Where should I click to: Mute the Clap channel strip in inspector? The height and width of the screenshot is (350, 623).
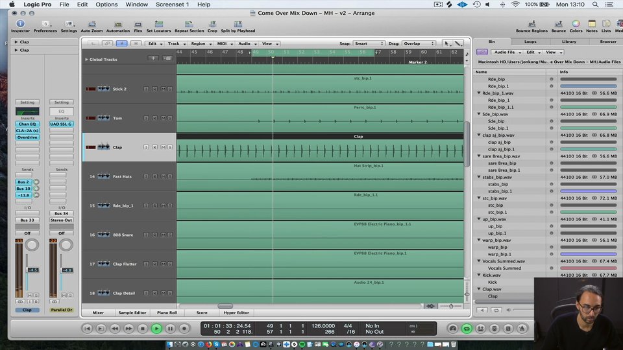pyautogui.click(x=30, y=296)
